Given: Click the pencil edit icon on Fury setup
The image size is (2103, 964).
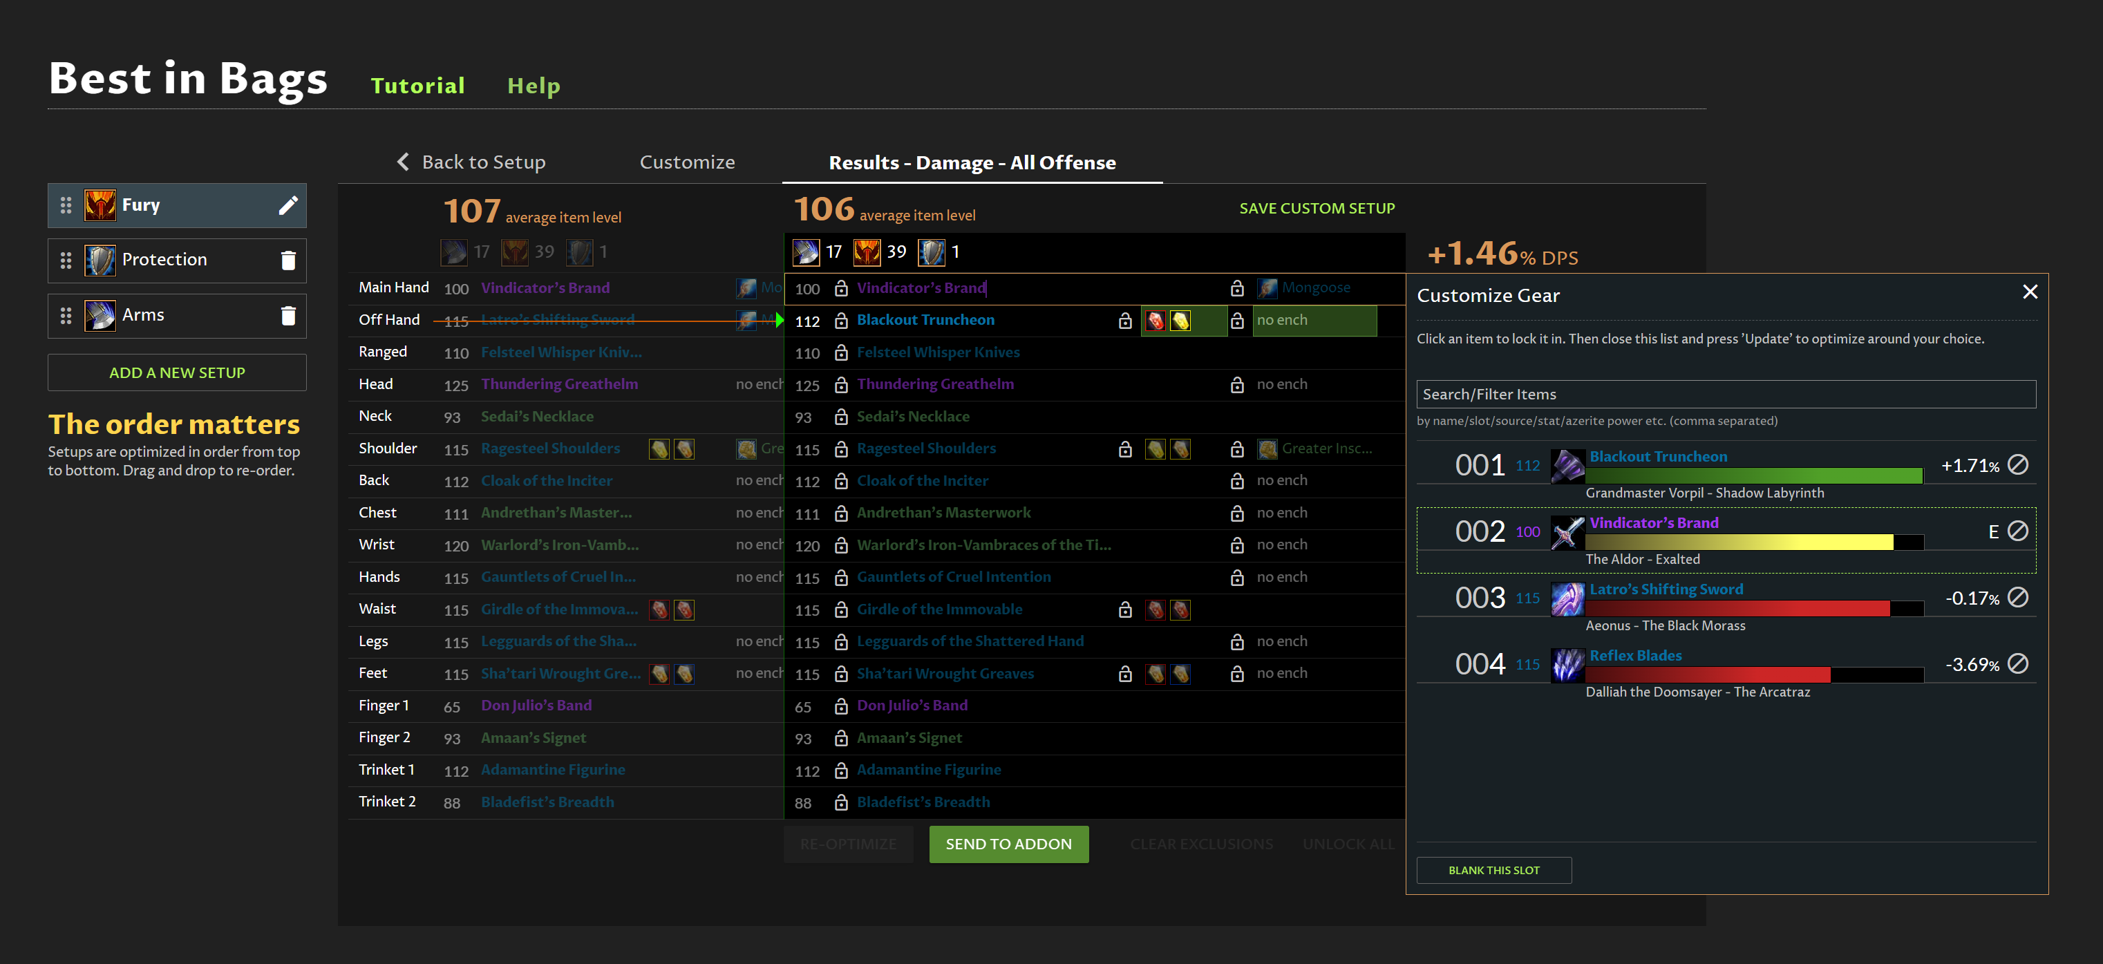Looking at the screenshot, I should pos(287,206).
